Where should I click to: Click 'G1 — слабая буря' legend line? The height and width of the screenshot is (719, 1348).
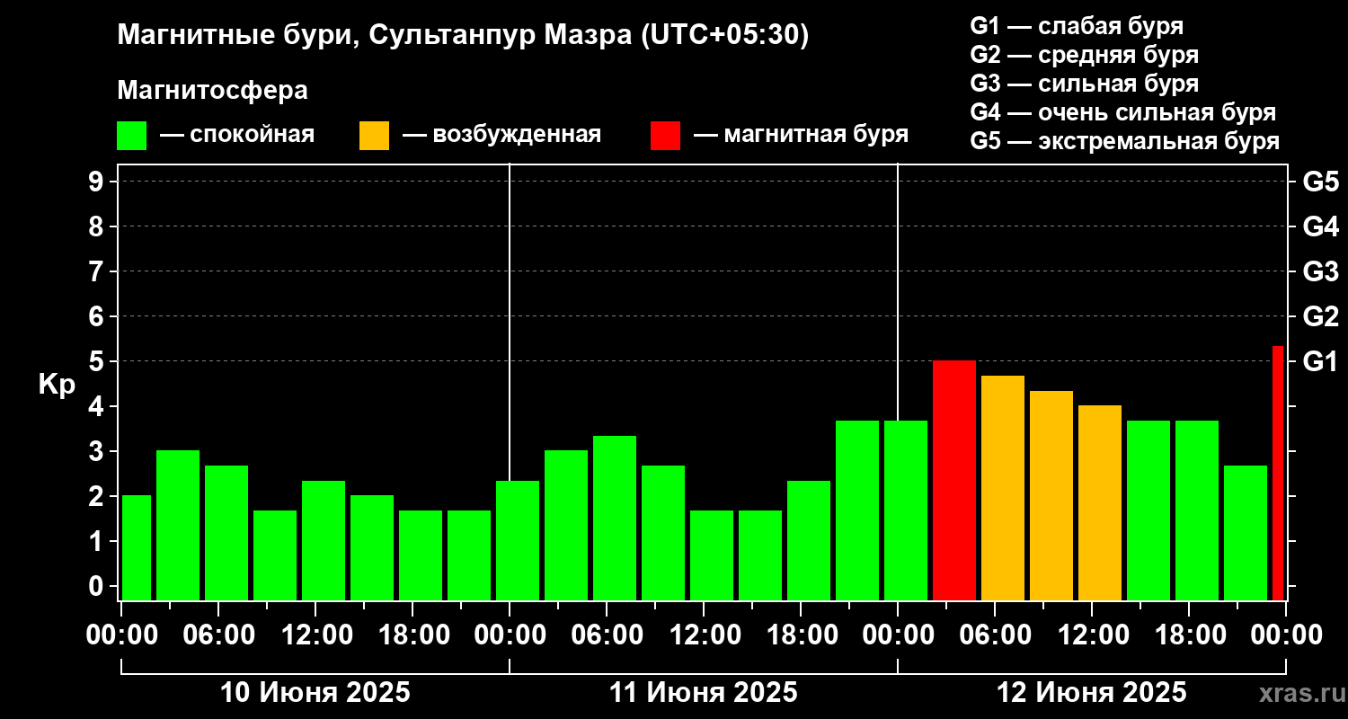coord(1077,26)
